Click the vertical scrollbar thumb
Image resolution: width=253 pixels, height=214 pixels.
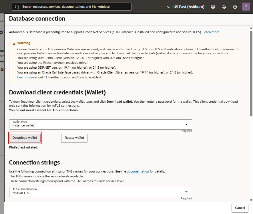point(251,72)
